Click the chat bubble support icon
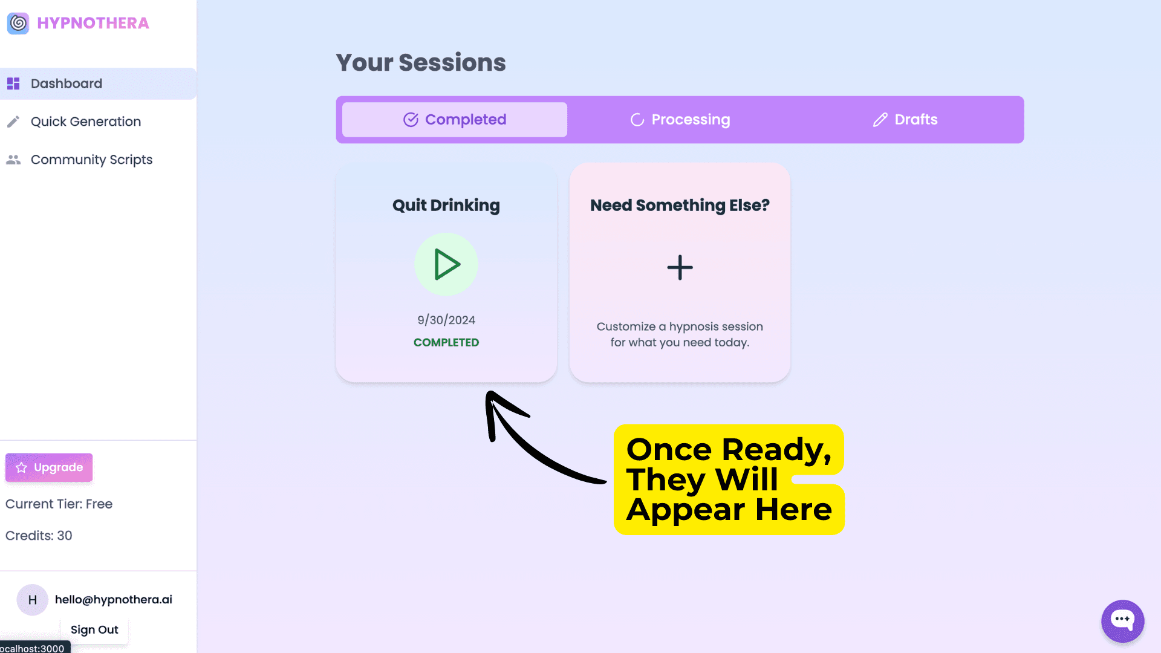Screen dimensions: 1161x653 (x=1123, y=620)
